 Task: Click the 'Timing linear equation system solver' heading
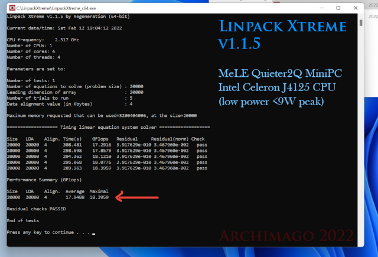click(108, 127)
